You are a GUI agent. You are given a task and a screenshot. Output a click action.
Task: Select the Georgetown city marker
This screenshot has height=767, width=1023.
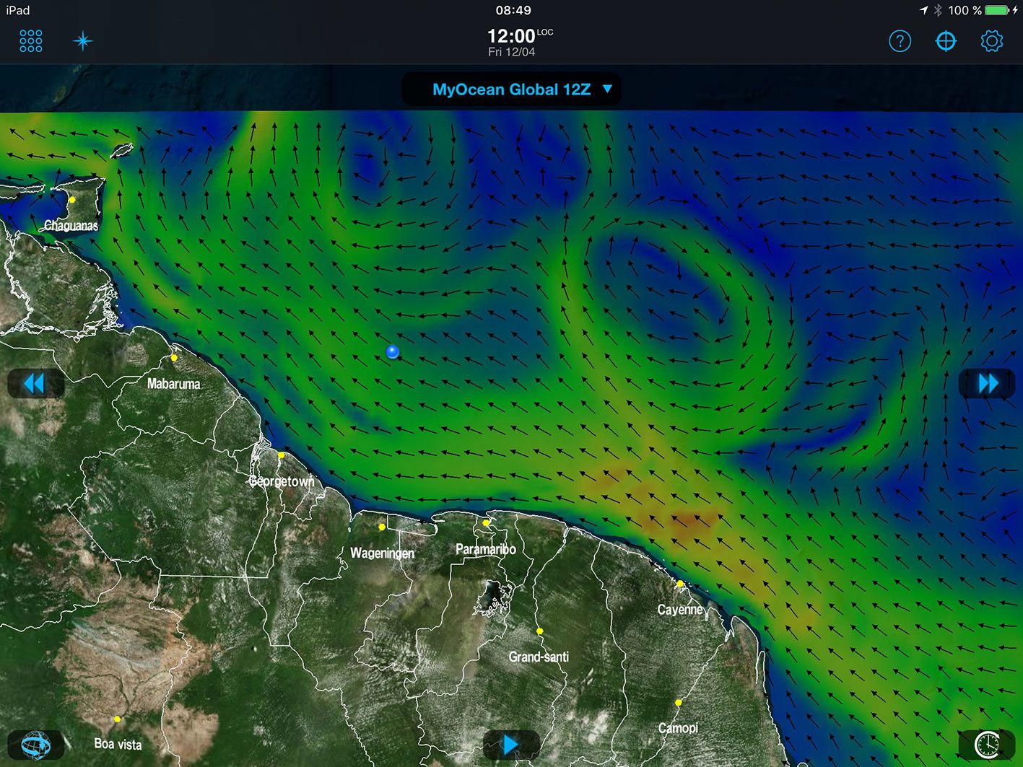(x=282, y=455)
